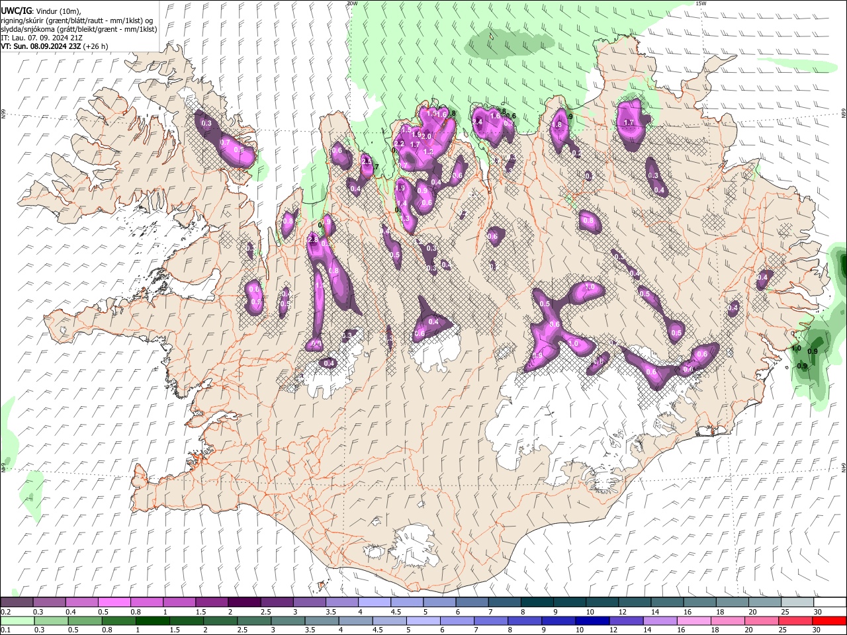
Task: Pick the 1.5 purple swatch in upper legend row
Action: pyautogui.click(x=211, y=603)
